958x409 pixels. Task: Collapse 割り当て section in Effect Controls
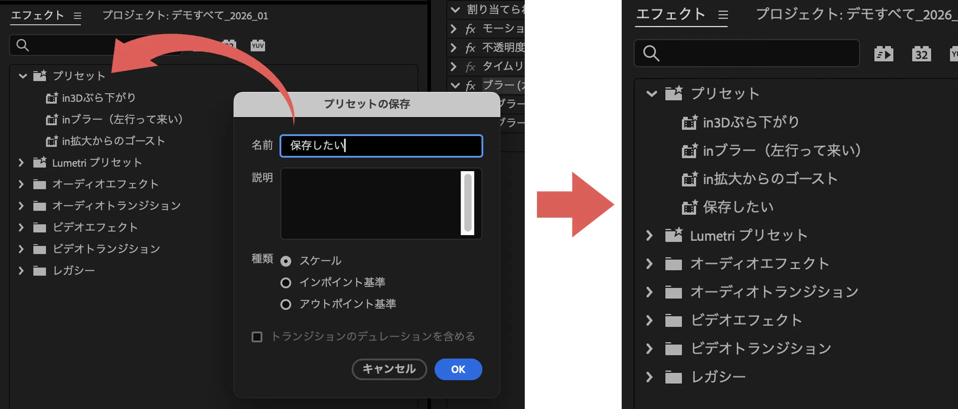(x=455, y=9)
